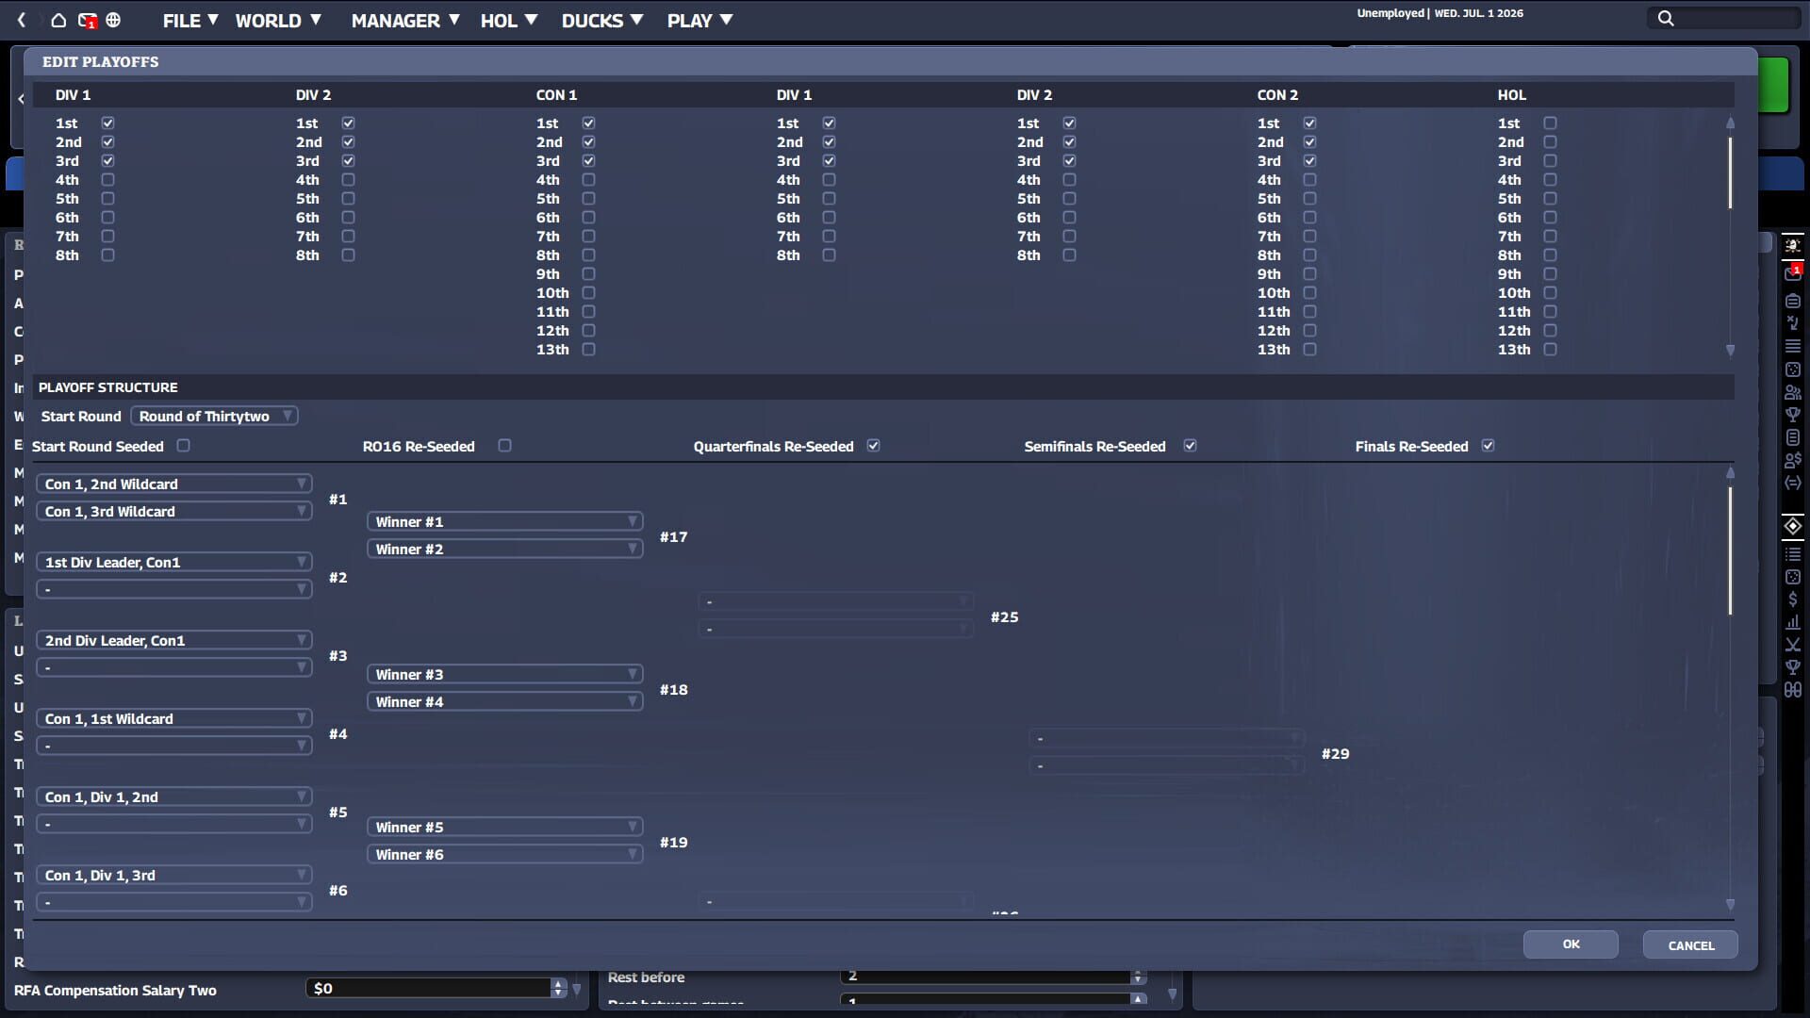This screenshot has width=1810, height=1018.
Task: Check the 4th place box under CON 1
Action: pyautogui.click(x=589, y=180)
